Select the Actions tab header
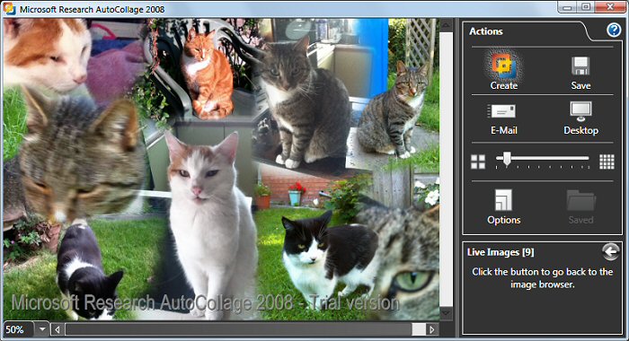Image resolution: width=629 pixels, height=341 pixels. click(486, 31)
